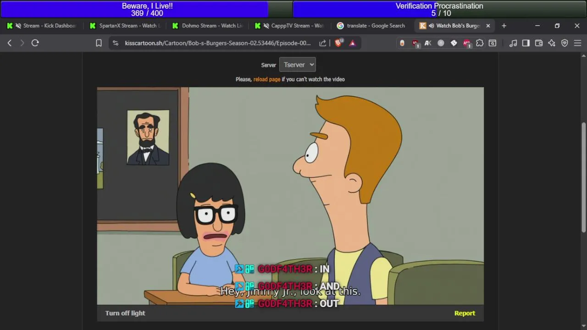Click the Beware, I Live!! progress bar

tap(147, 9)
